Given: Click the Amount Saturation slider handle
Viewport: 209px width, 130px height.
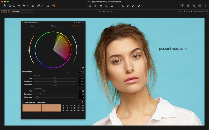Looking at the screenshot, I should click(x=55, y=81).
